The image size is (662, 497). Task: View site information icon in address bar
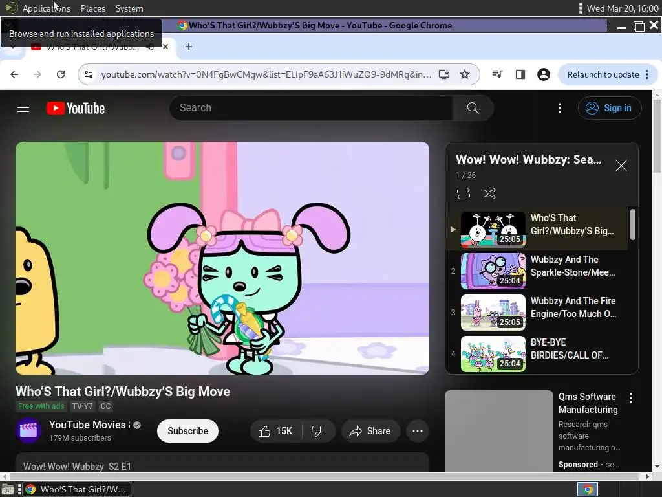pyautogui.click(x=89, y=74)
